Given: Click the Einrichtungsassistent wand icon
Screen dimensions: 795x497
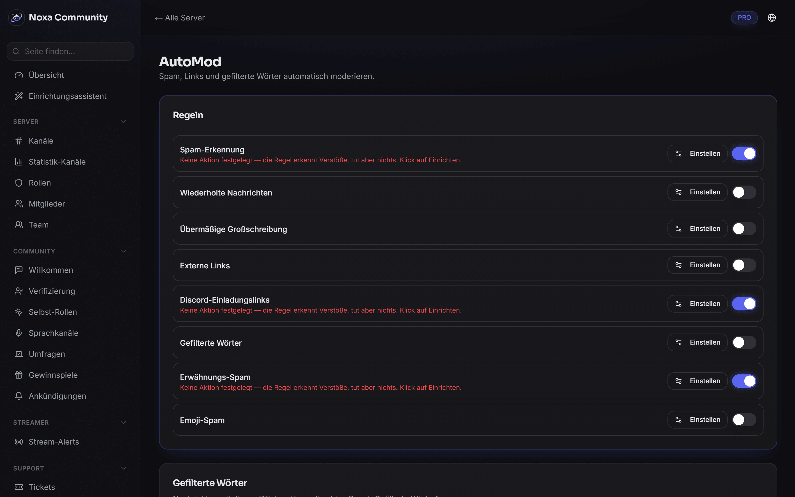Looking at the screenshot, I should click(x=19, y=96).
